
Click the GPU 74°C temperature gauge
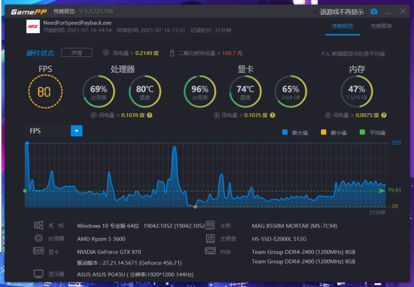tap(245, 91)
